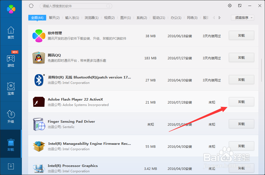
Task: Select the 视频(2) tab
Action: coord(109,18)
